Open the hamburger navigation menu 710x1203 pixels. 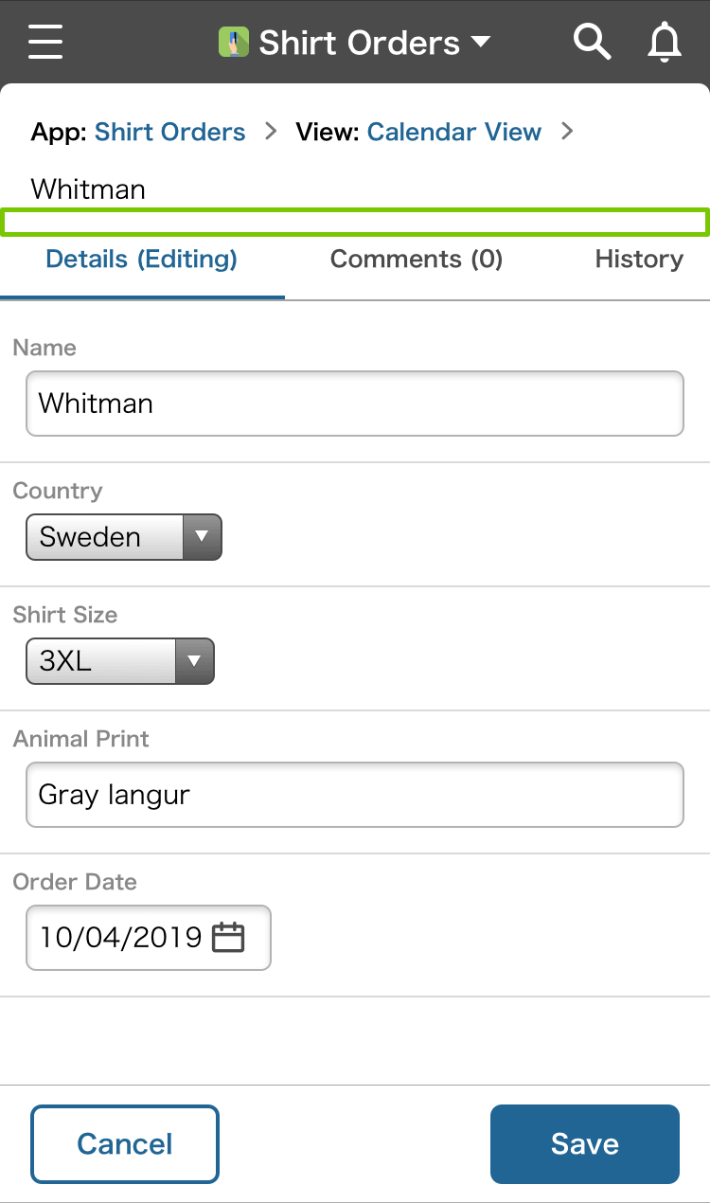pyautogui.click(x=45, y=43)
